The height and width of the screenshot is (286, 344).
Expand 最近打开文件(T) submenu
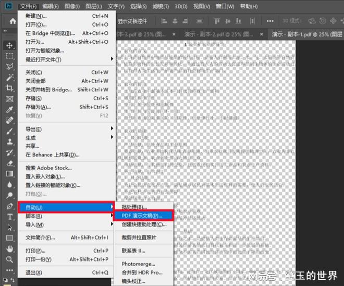[x=67, y=59]
